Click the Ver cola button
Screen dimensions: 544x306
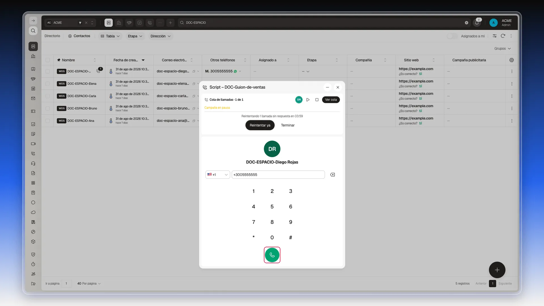click(x=331, y=100)
